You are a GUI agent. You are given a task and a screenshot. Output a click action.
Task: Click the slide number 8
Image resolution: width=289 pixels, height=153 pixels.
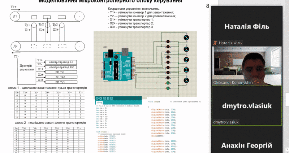207,6
